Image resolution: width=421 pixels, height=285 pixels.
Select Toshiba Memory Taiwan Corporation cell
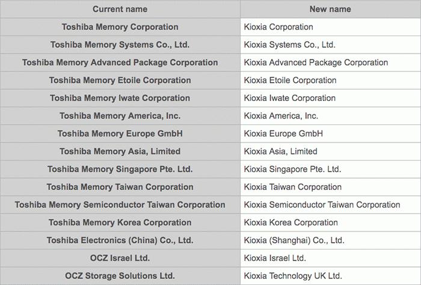120,187
